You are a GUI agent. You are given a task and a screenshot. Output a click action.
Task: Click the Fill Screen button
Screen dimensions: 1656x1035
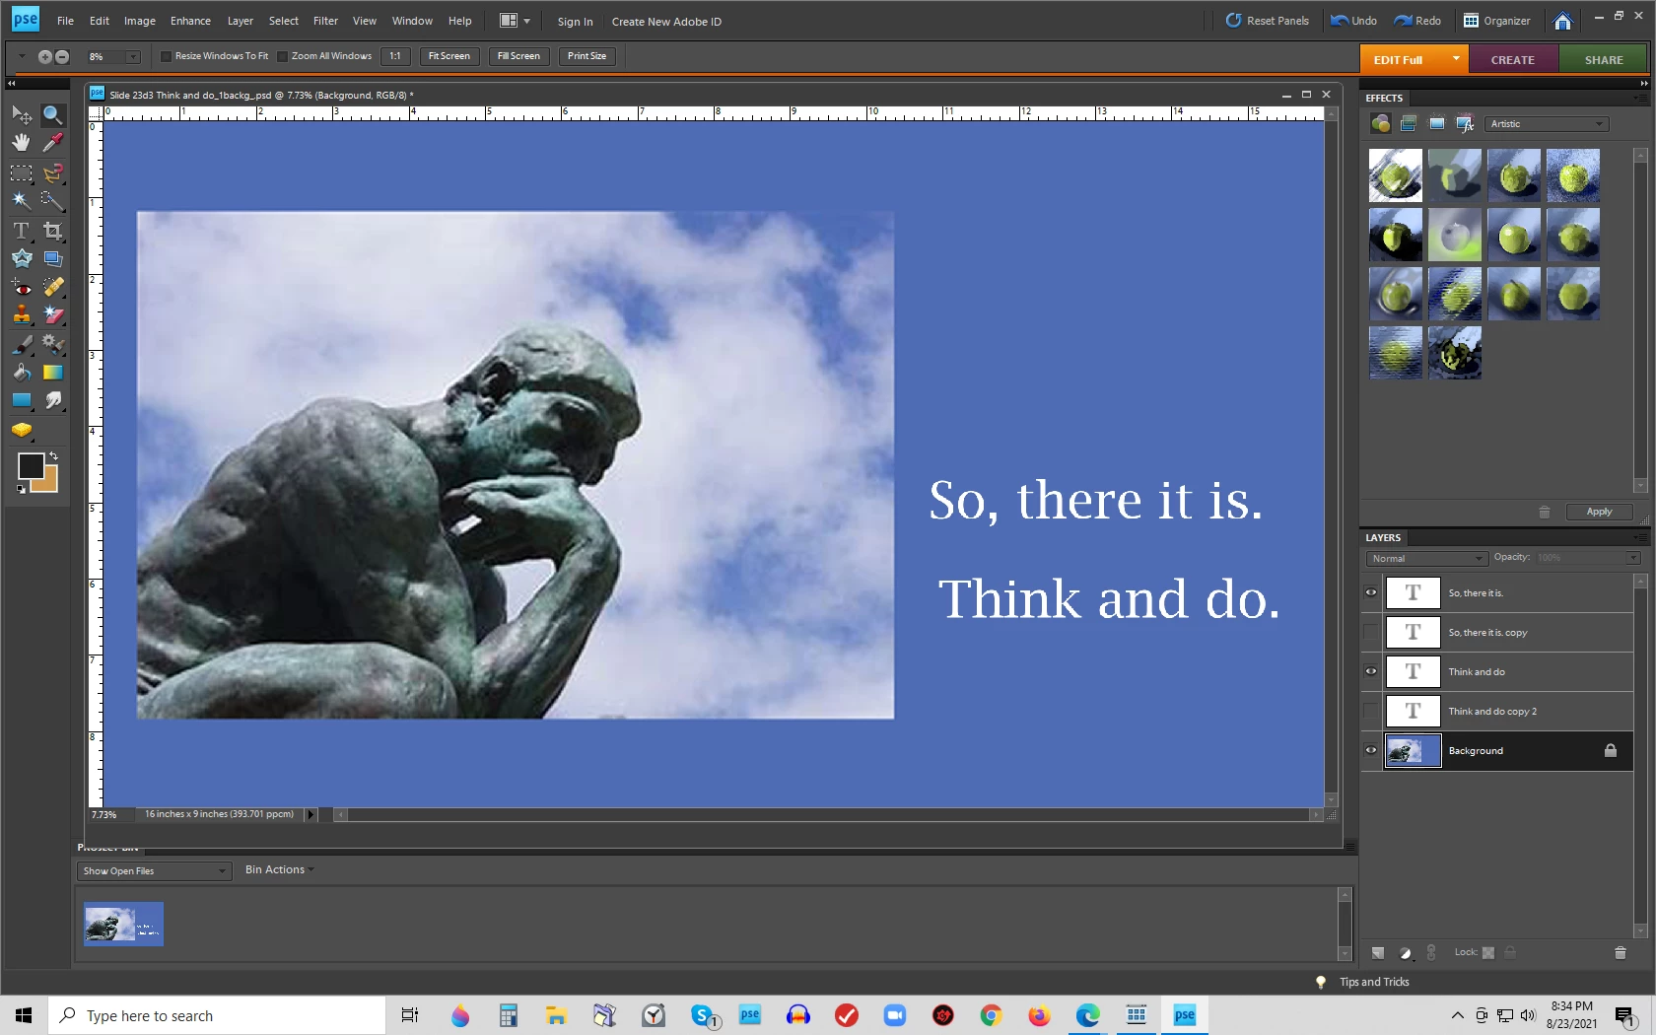pos(518,56)
